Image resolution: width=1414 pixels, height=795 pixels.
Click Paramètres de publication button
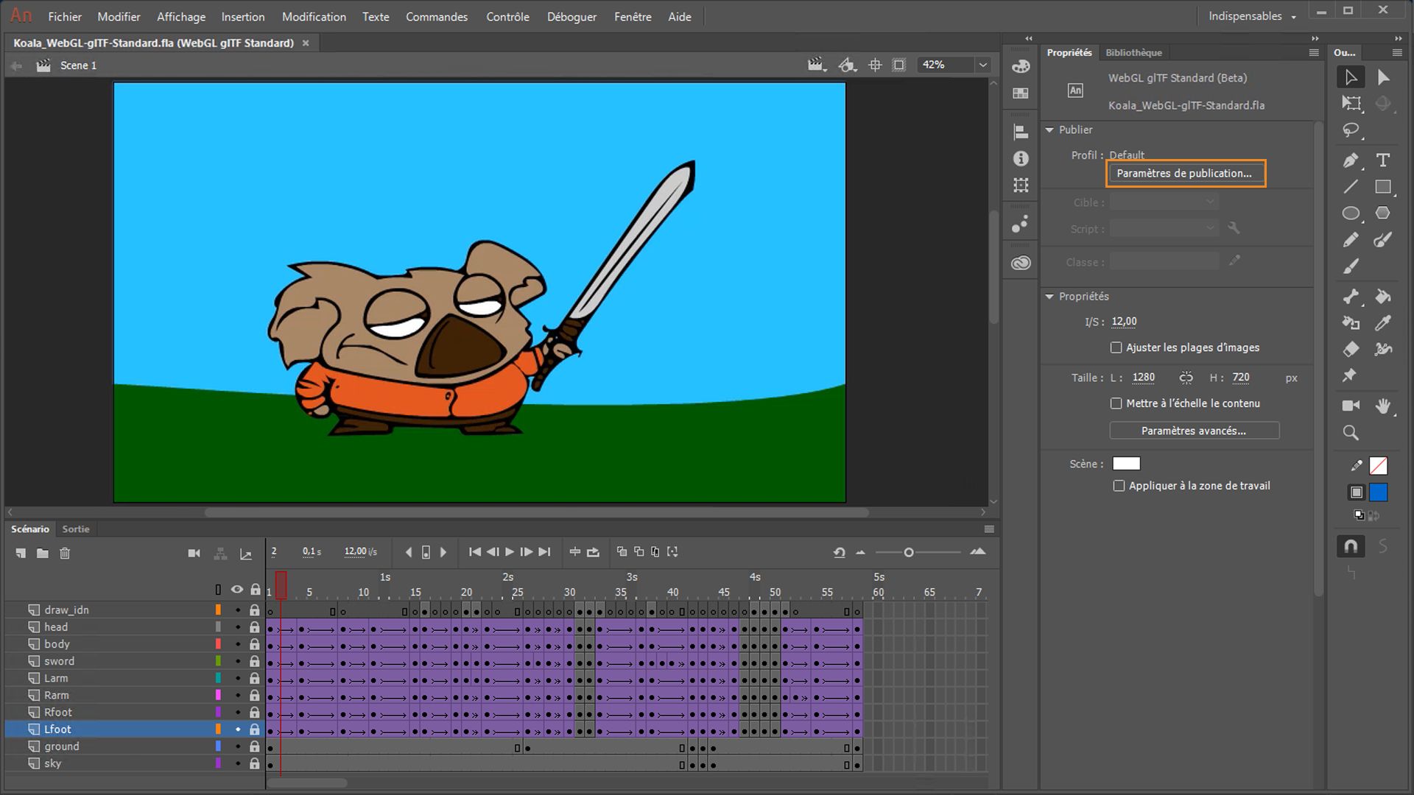tap(1184, 174)
